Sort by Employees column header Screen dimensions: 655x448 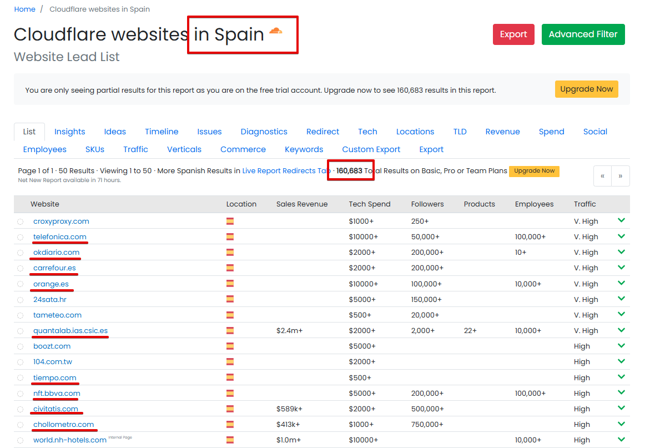point(535,204)
